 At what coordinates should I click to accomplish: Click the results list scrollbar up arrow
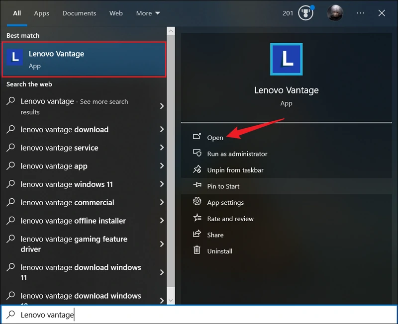(x=171, y=31)
